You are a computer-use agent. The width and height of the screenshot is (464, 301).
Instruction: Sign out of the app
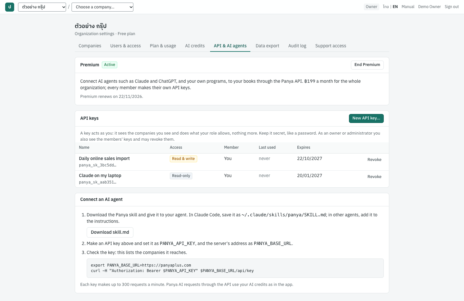[x=451, y=7]
